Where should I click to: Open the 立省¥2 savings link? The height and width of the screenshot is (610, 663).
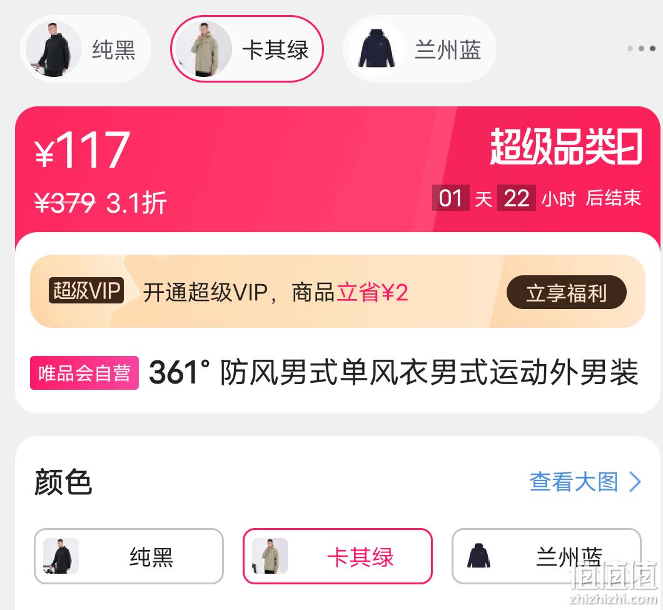point(372,292)
